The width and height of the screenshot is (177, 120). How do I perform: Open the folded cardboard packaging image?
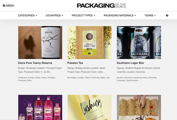(139, 107)
